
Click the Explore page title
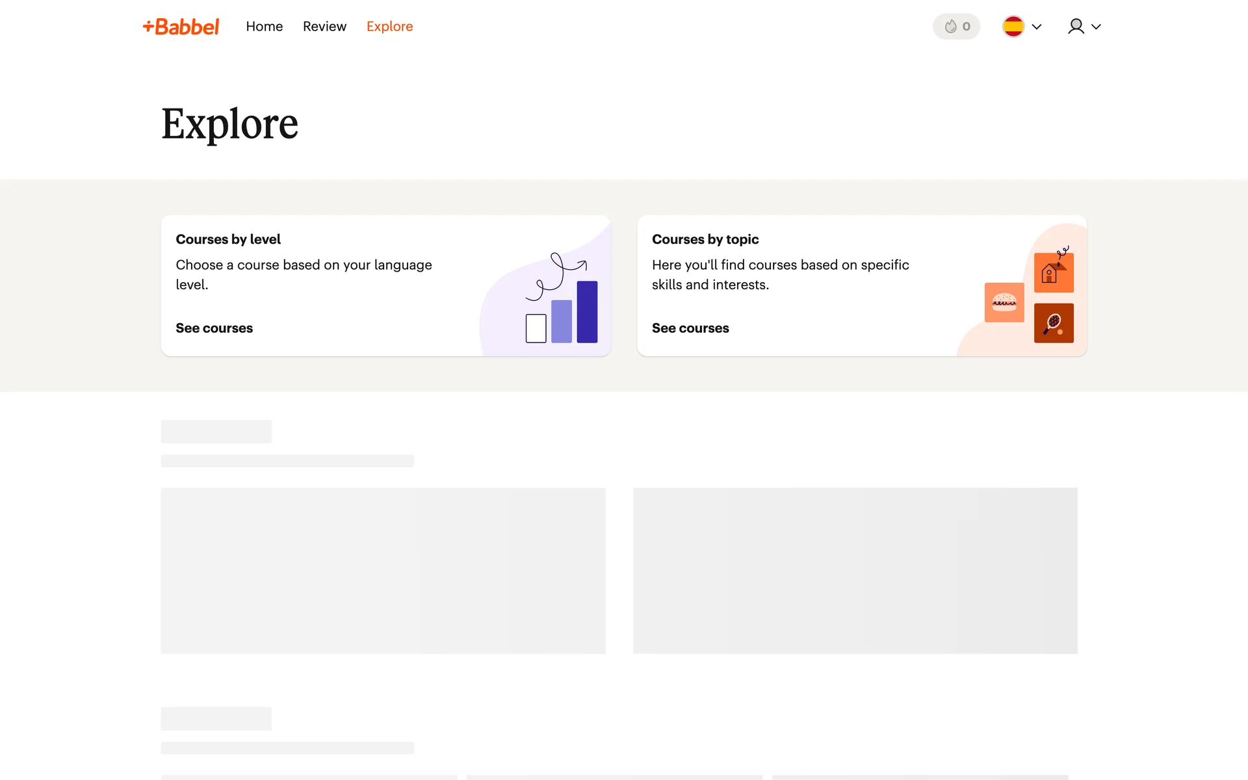pos(229,123)
